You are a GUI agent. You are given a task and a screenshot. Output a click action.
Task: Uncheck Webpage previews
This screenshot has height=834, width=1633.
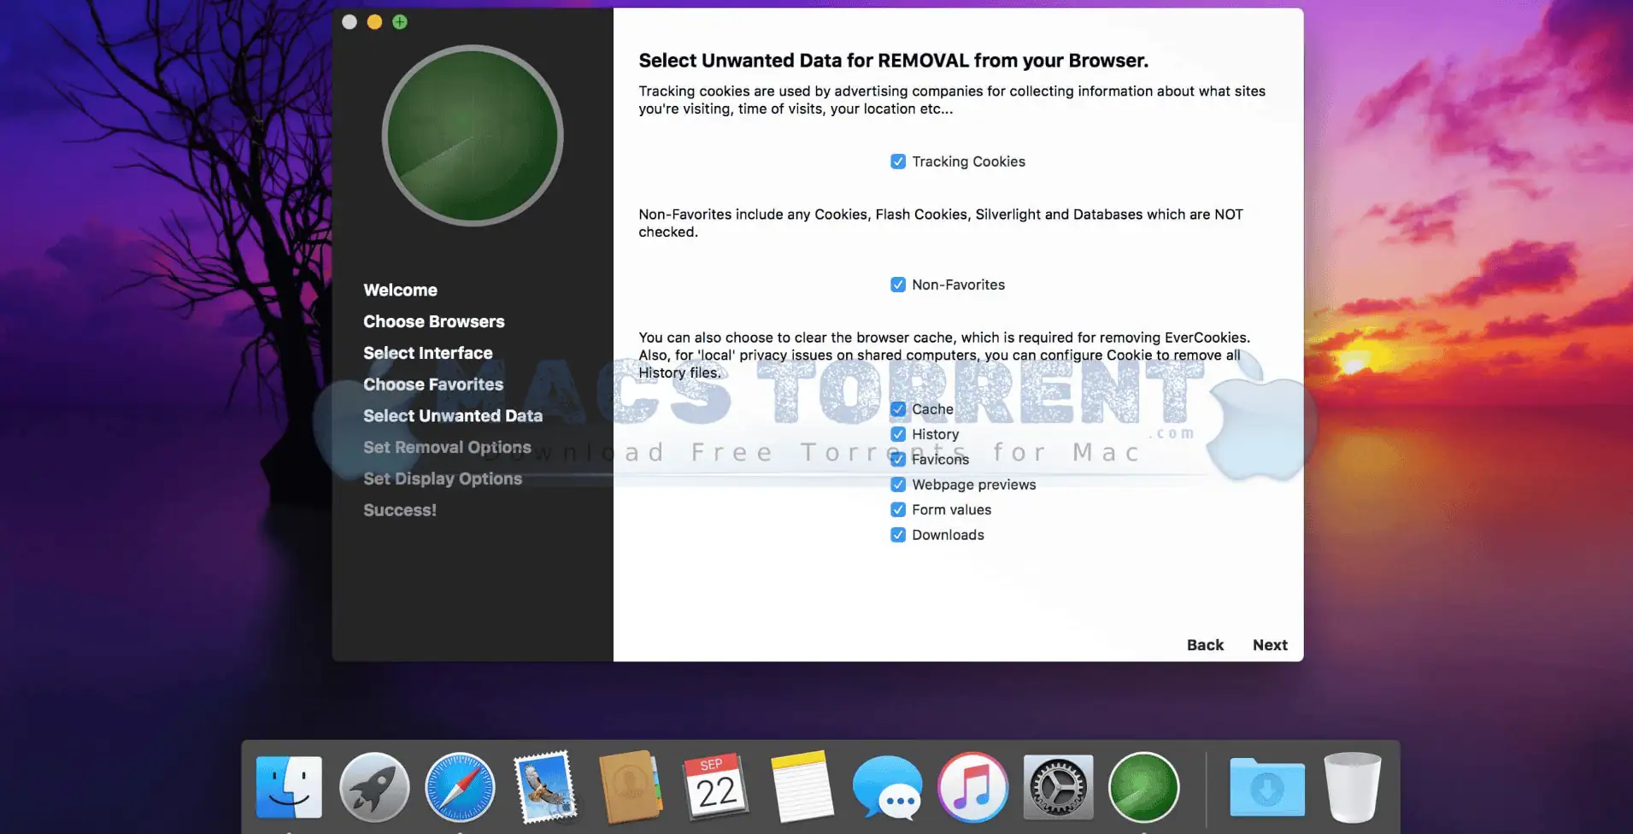point(898,485)
